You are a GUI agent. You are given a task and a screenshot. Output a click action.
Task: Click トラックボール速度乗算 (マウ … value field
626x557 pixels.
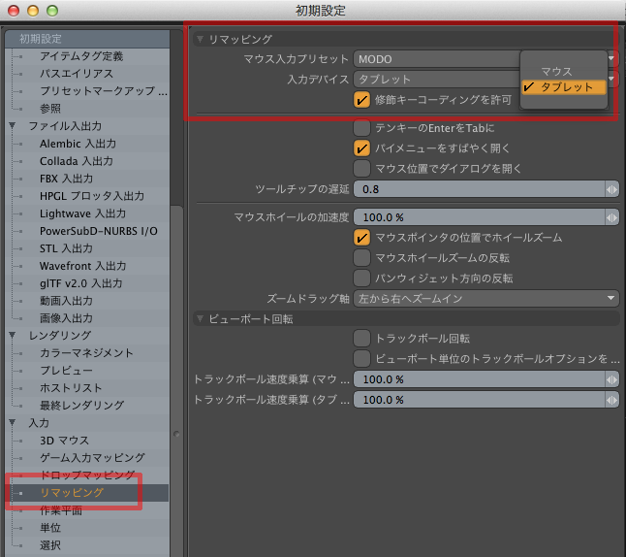pos(479,379)
